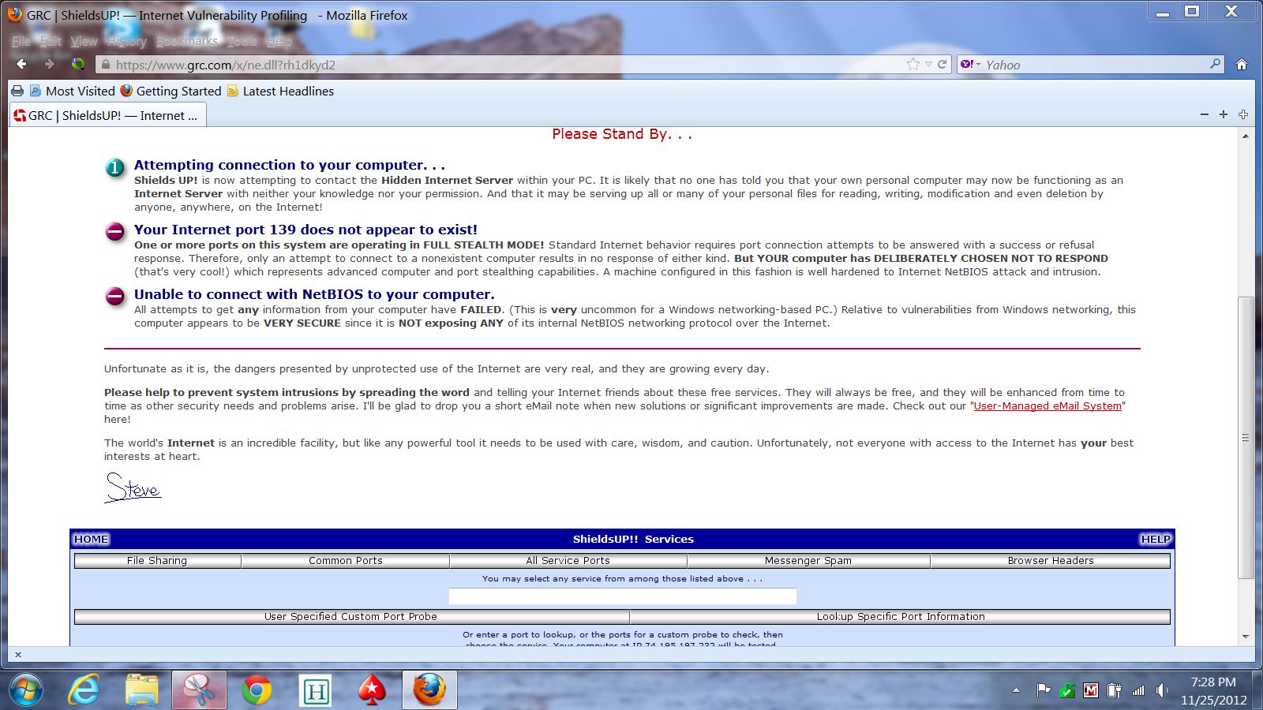Close the bar with the small X
This screenshot has width=1263, height=710.
click(18, 654)
